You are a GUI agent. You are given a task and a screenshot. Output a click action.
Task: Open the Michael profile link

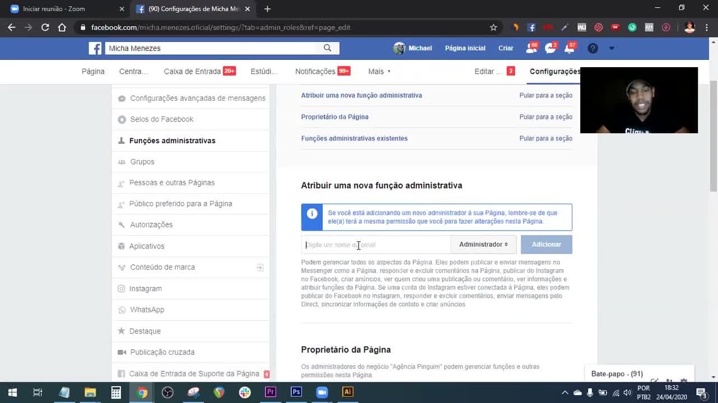click(413, 48)
